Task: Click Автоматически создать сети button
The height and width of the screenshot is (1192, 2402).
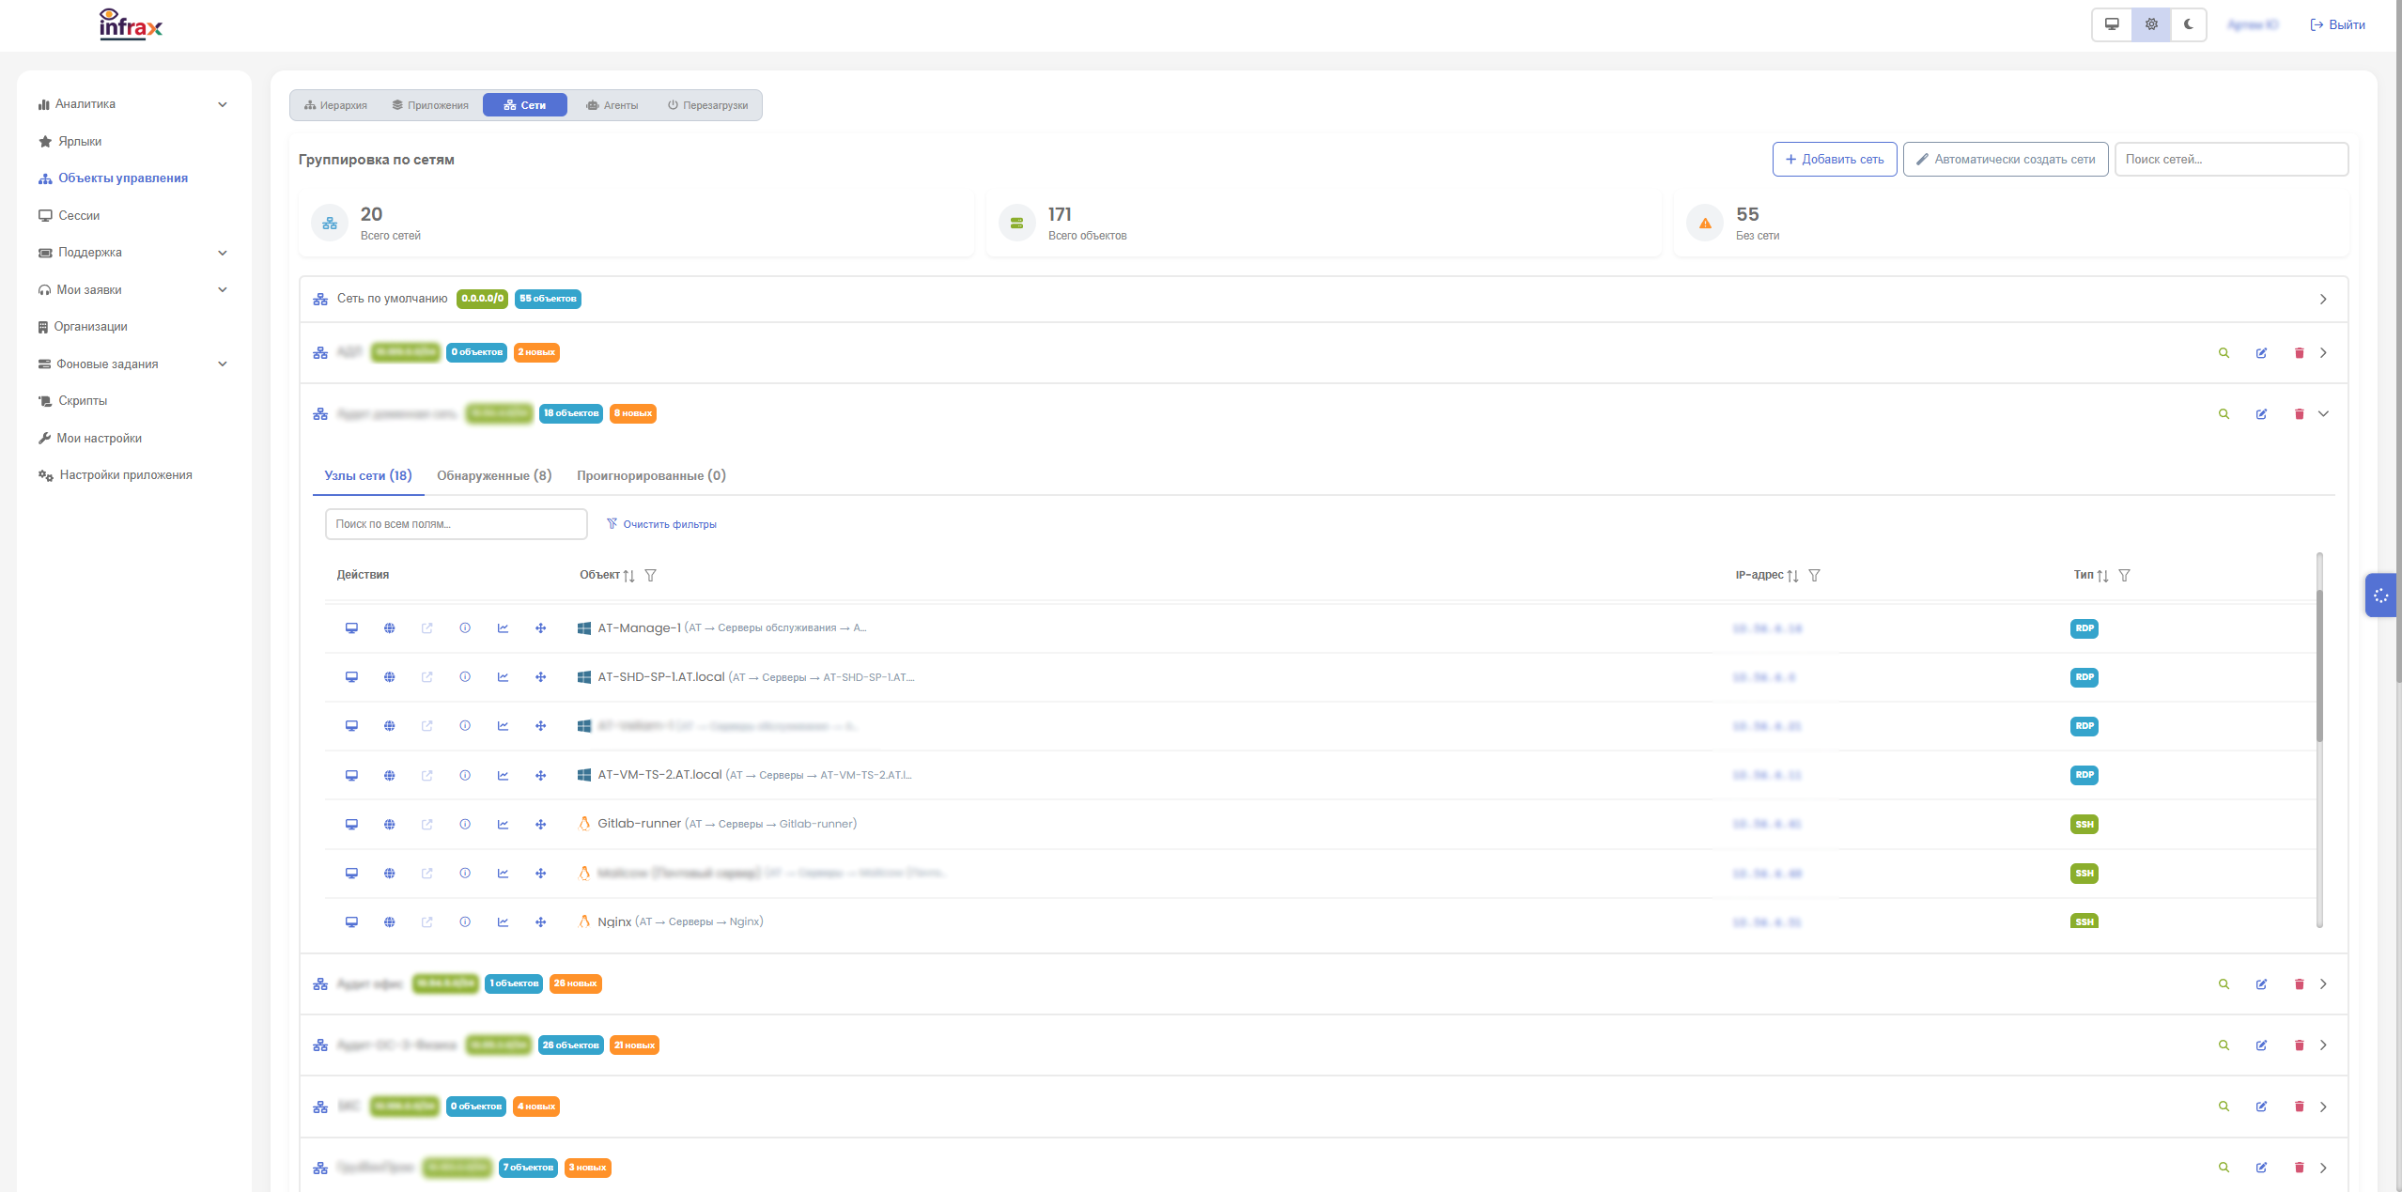Action: pos(2006,160)
